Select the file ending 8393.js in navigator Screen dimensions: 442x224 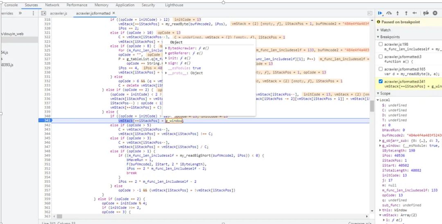click(x=7, y=65)
